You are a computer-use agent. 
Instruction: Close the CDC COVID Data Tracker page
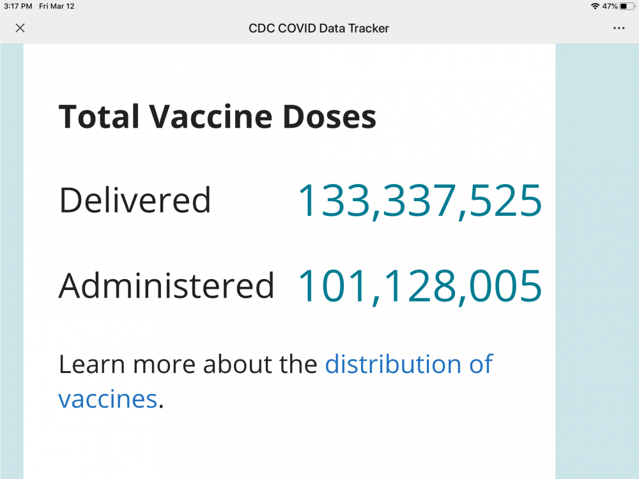coord(20,28)
